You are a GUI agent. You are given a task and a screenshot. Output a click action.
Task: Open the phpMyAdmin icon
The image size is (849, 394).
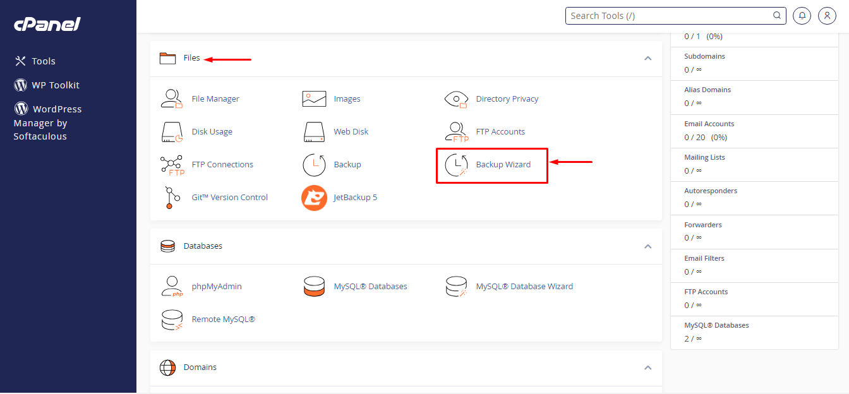pos(171,287)
